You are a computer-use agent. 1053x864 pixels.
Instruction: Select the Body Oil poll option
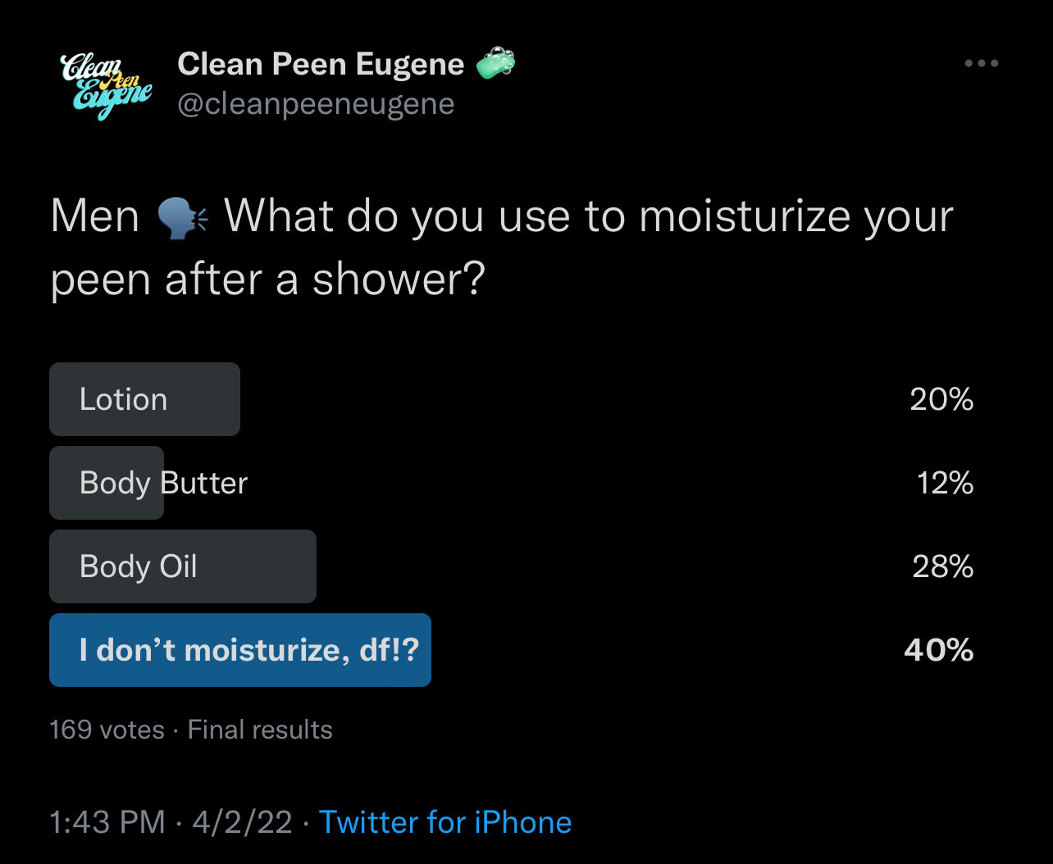click(x=183, y=566)
